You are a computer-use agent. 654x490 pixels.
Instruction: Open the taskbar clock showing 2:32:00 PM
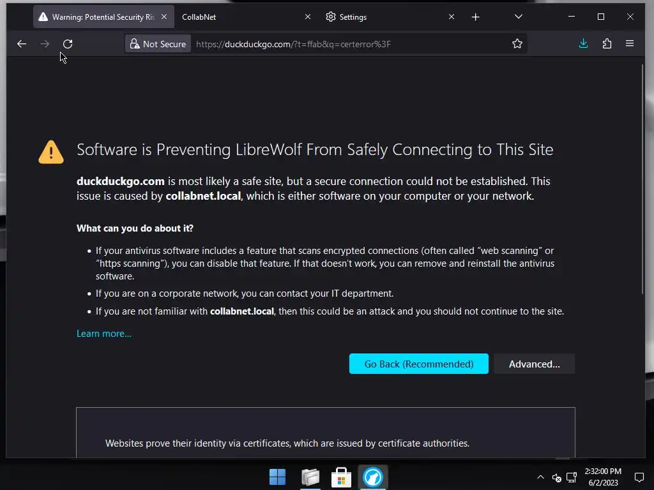[x=603, y=477]
